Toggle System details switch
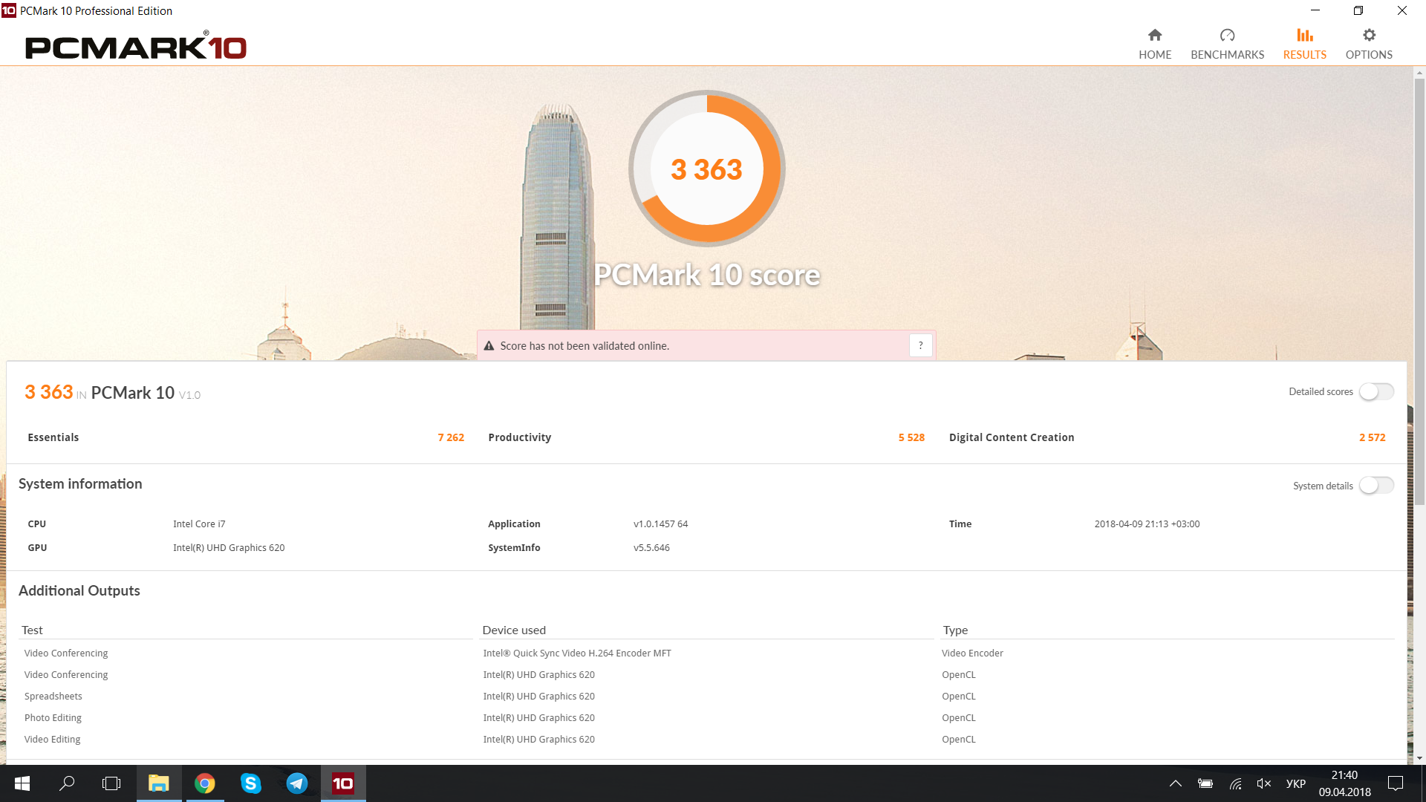The width and height of the screenshot is (1426, 802). pyautogui.click(x=1376, y=486)
